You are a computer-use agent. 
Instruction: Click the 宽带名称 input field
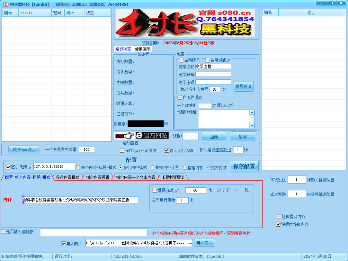pyautogui.click(x=213, y=67)
